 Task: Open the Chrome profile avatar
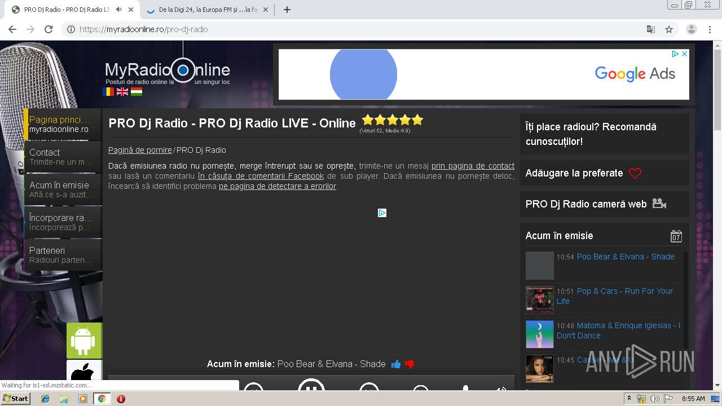692,29
